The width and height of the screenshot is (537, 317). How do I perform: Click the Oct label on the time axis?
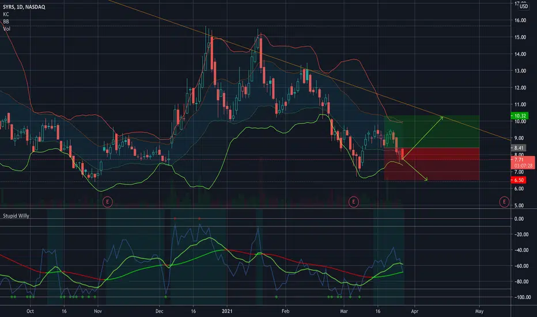30,311
